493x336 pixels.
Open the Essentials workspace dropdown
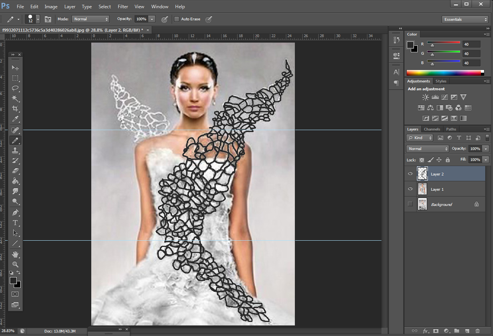(465, 20)
